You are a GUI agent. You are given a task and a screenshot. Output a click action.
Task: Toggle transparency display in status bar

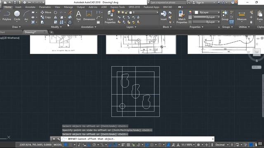tap(128, 145)
